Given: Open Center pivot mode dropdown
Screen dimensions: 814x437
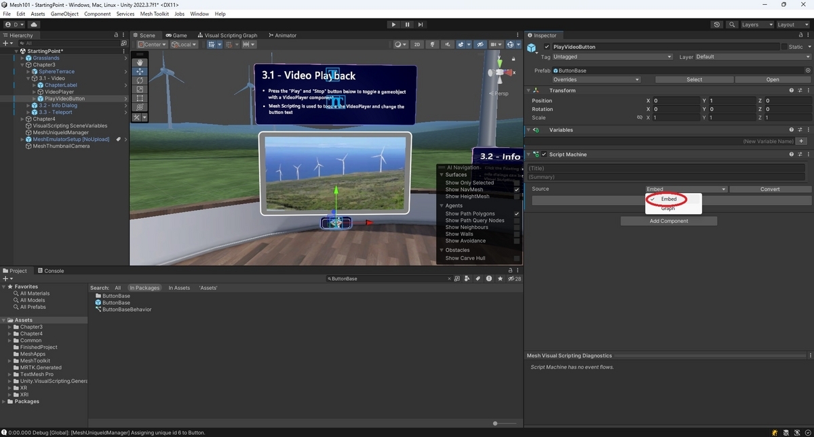Looking at the screenshot, I should (152, 45).
